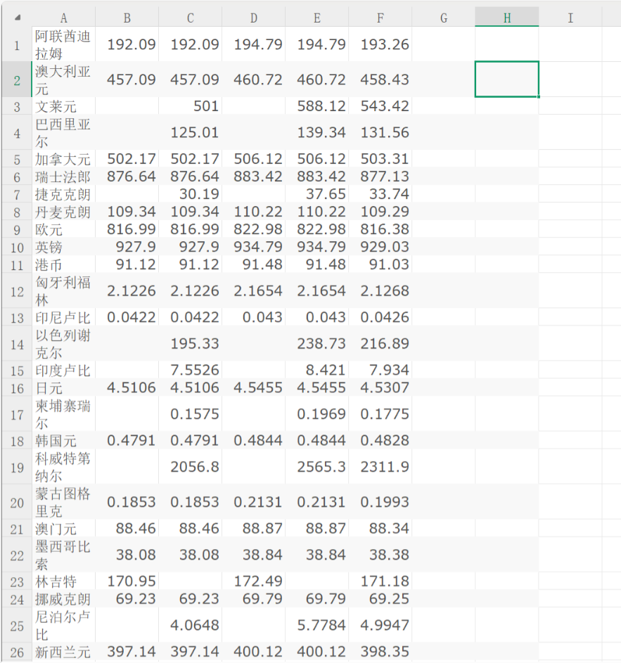The image size is (621, 663).
Task: Select the column D header
Action: [253, 16]
